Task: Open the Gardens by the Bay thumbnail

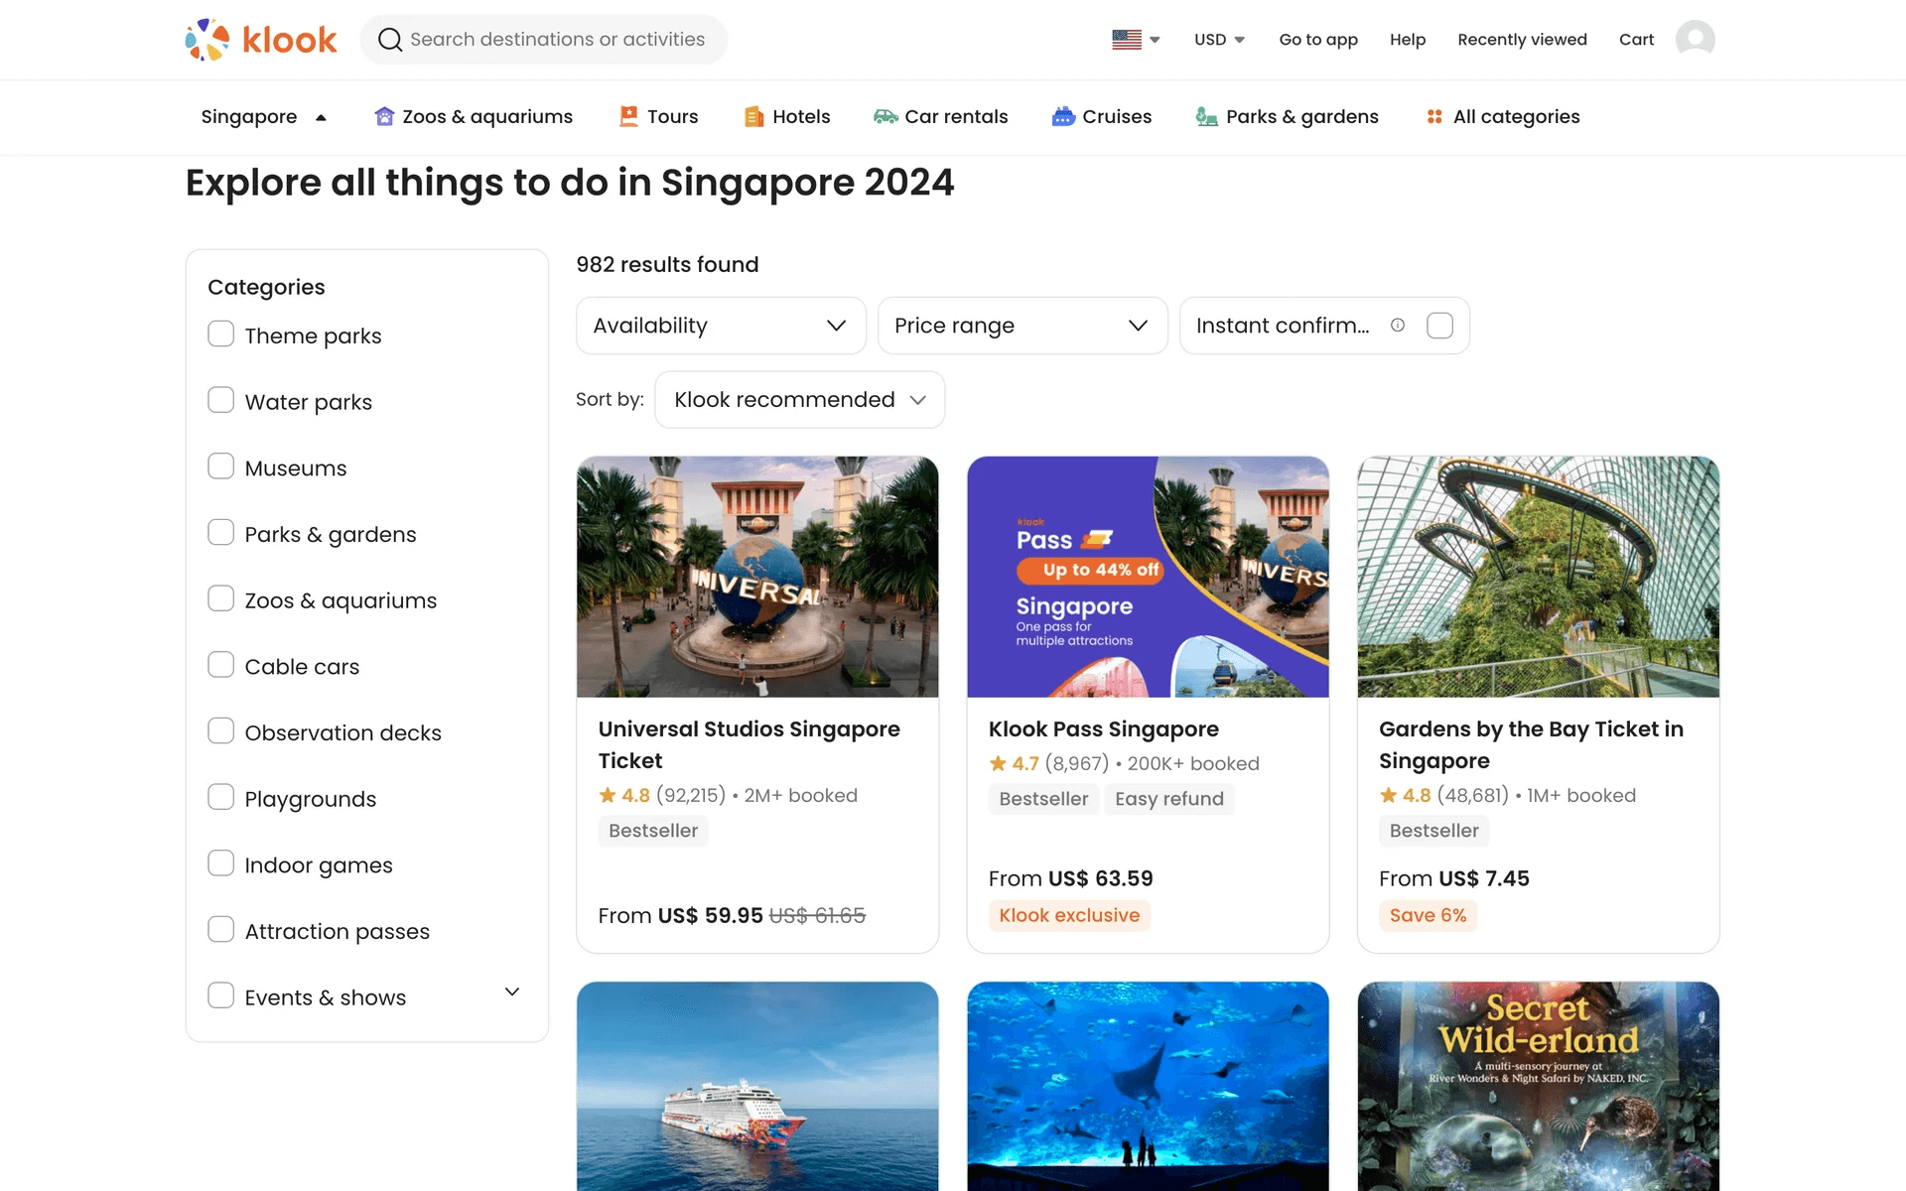Action: pyautogui.click(x=1538, y=577)
